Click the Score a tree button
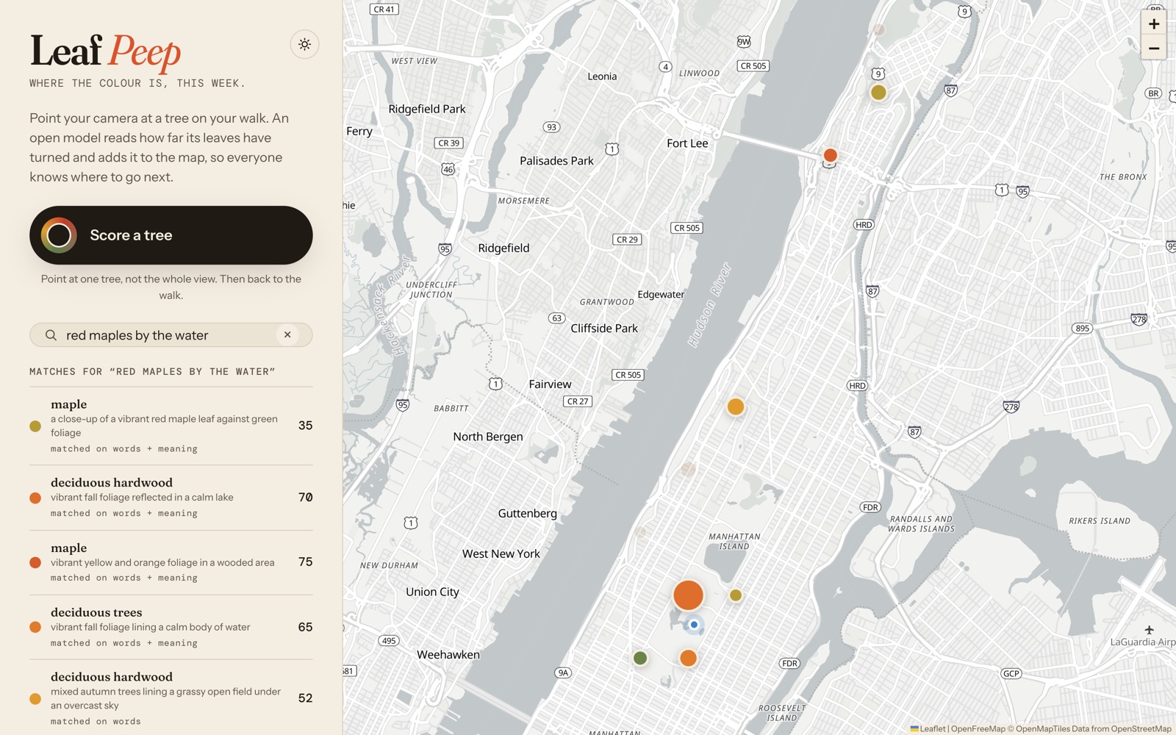Image resolution: width=1176 pixels, height=735 pixels. 171,235
